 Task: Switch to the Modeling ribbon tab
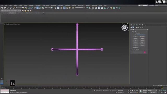5,13
